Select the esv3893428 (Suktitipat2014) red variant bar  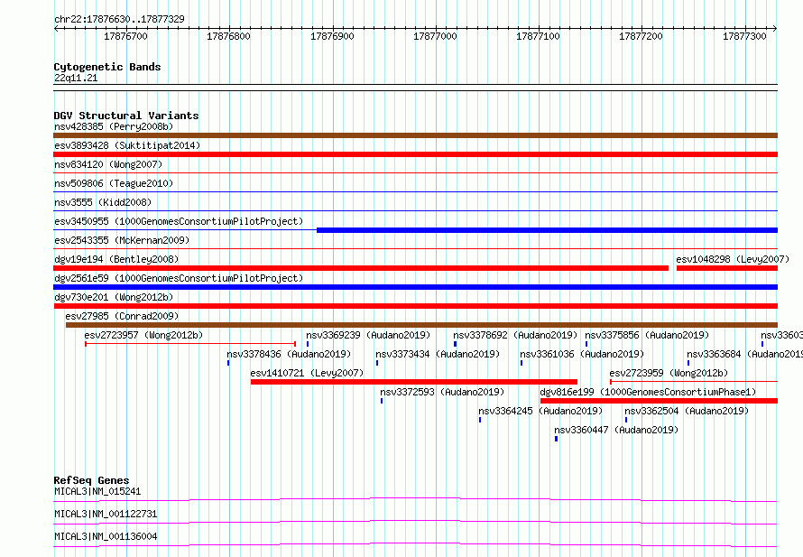pos(415,154)
